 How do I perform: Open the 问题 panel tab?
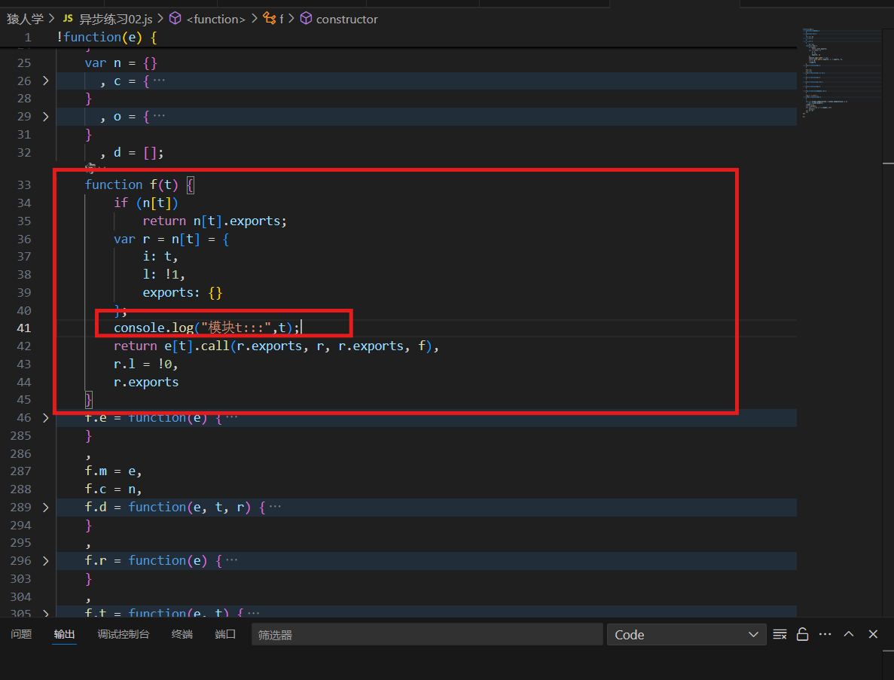click(x=21, y=634)
